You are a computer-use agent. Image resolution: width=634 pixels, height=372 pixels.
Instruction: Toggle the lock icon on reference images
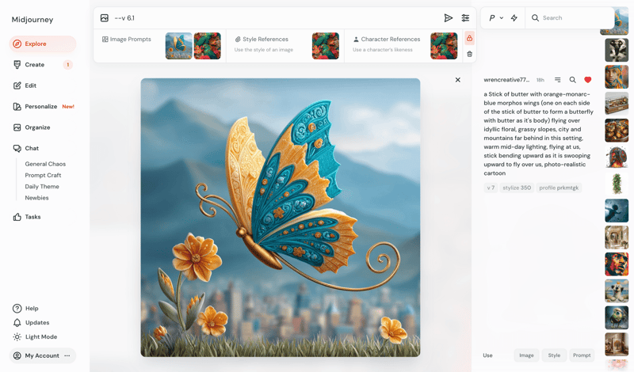coord(469,38)
